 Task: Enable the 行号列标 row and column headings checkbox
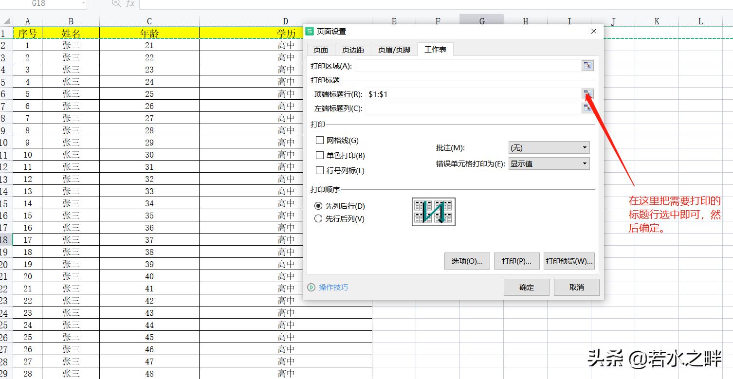tap(320, 170)
